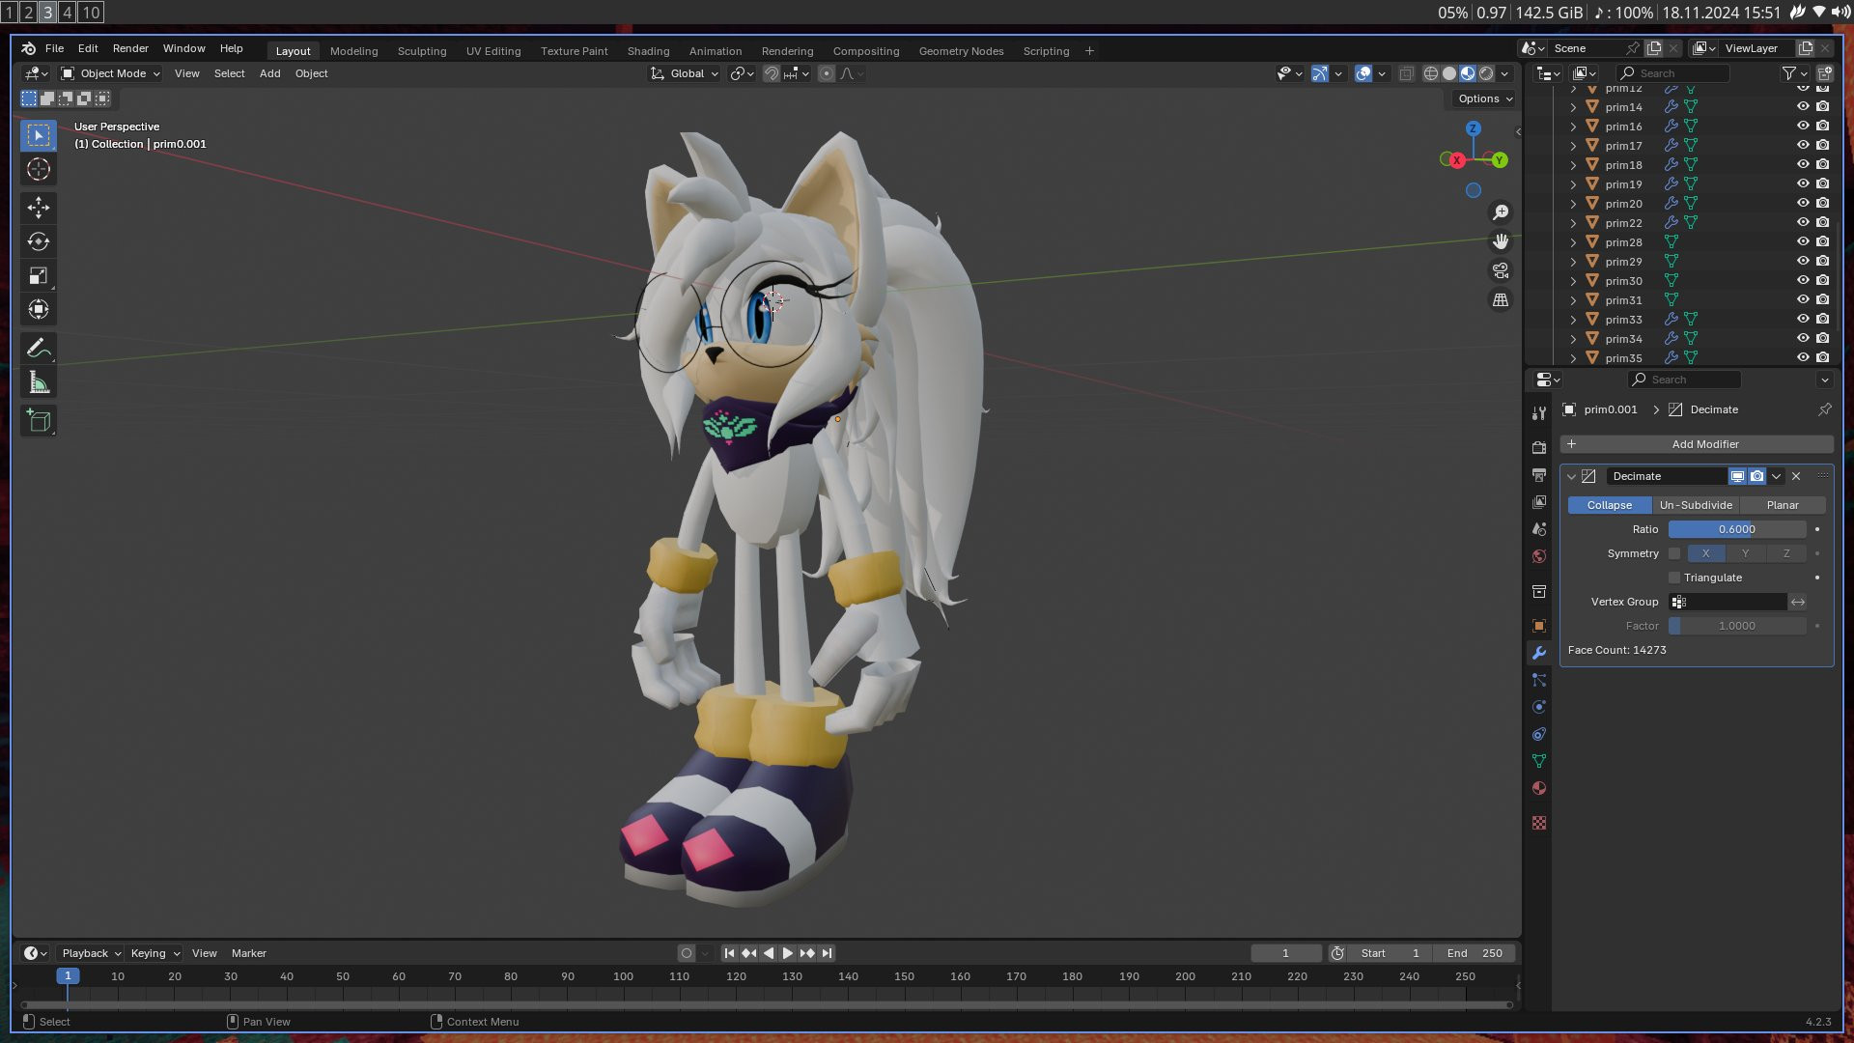Viewport: 1854px width, 1043px height.
Task: Enable the Triangulate checkbox
Action: 1674,578
